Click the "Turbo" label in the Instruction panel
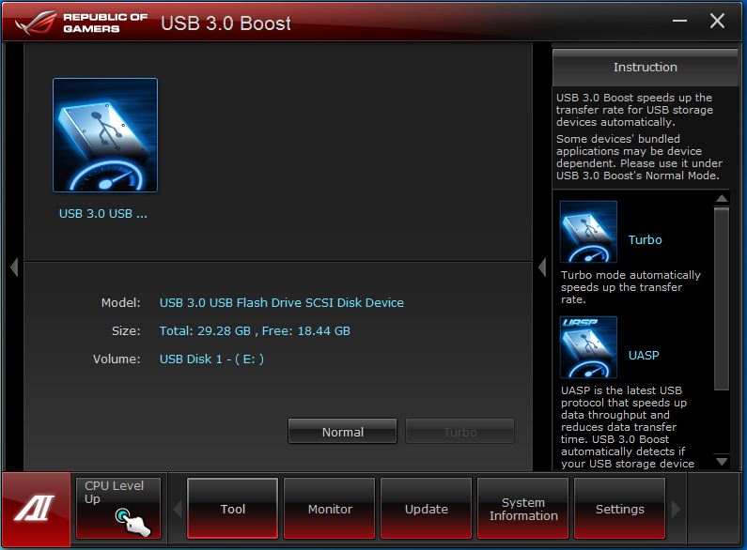Image resolution: width=747 pixels, height=550 pixels. pyautogui.click(x=645, y=239)
